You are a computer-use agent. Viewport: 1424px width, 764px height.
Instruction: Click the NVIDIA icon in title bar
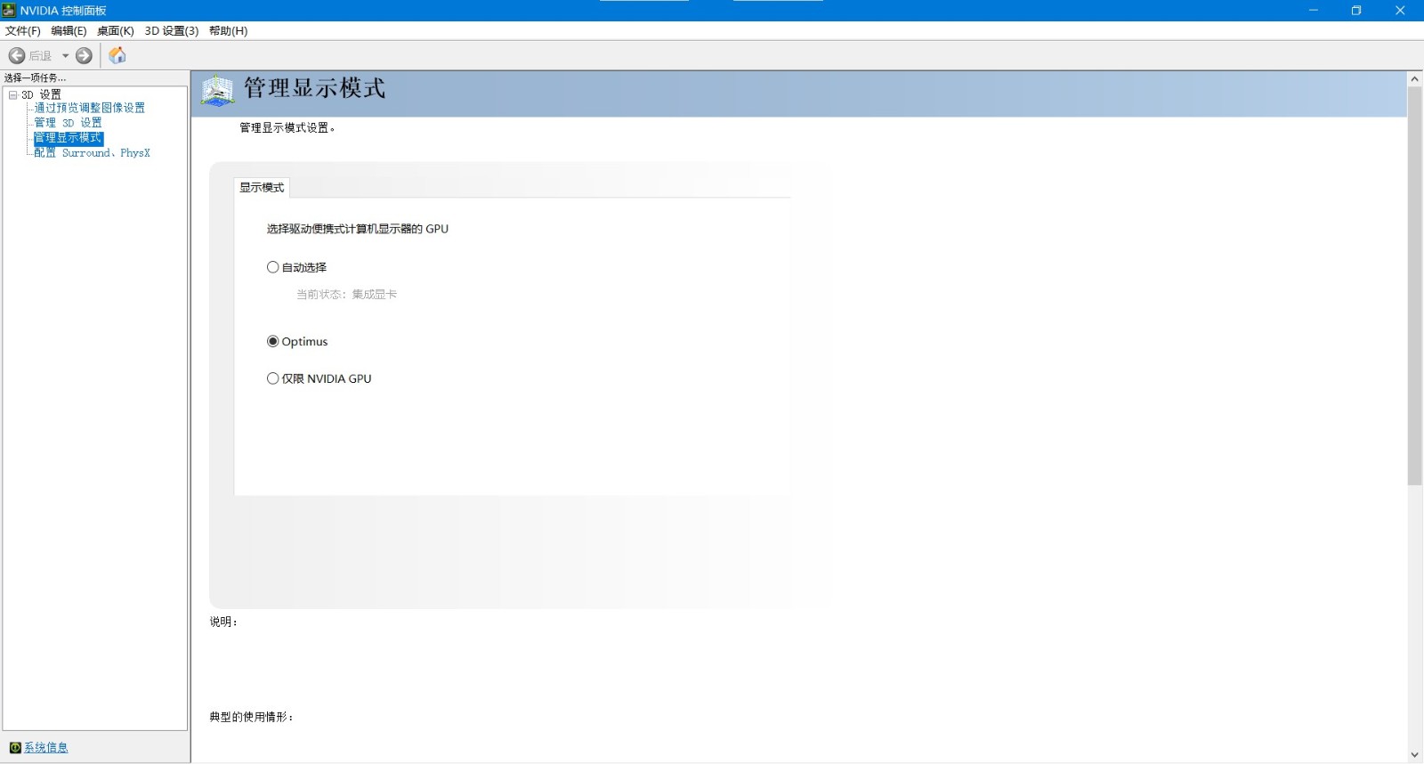[x=9, y=10]
